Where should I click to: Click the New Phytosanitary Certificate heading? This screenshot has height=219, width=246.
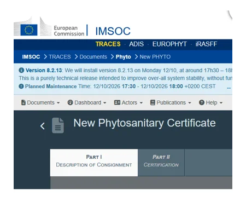pos(145,123)
